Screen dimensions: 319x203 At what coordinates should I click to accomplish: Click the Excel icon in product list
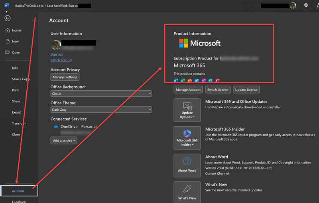click(183, 80)
